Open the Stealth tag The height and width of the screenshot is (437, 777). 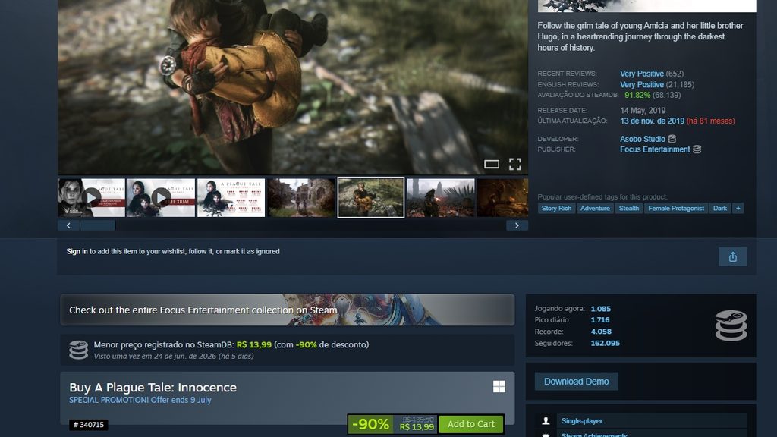(629, 208)
